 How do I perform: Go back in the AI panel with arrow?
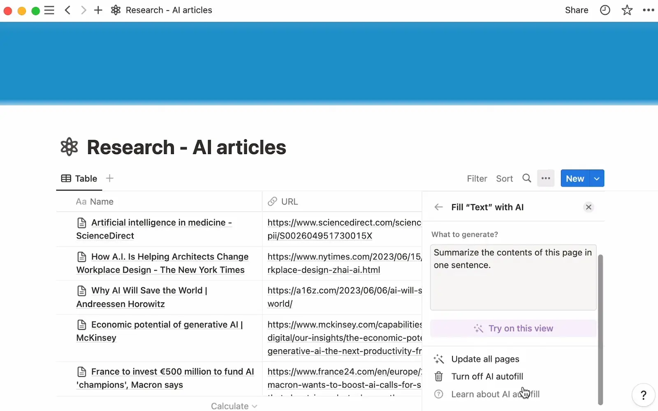click(438, 207)
